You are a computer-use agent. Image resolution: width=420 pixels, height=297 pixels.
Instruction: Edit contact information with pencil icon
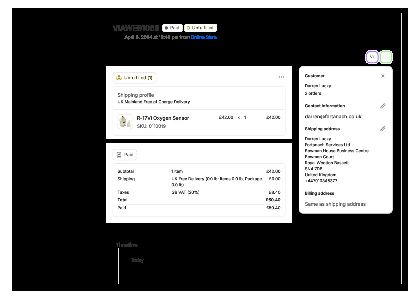coord(383,106)
